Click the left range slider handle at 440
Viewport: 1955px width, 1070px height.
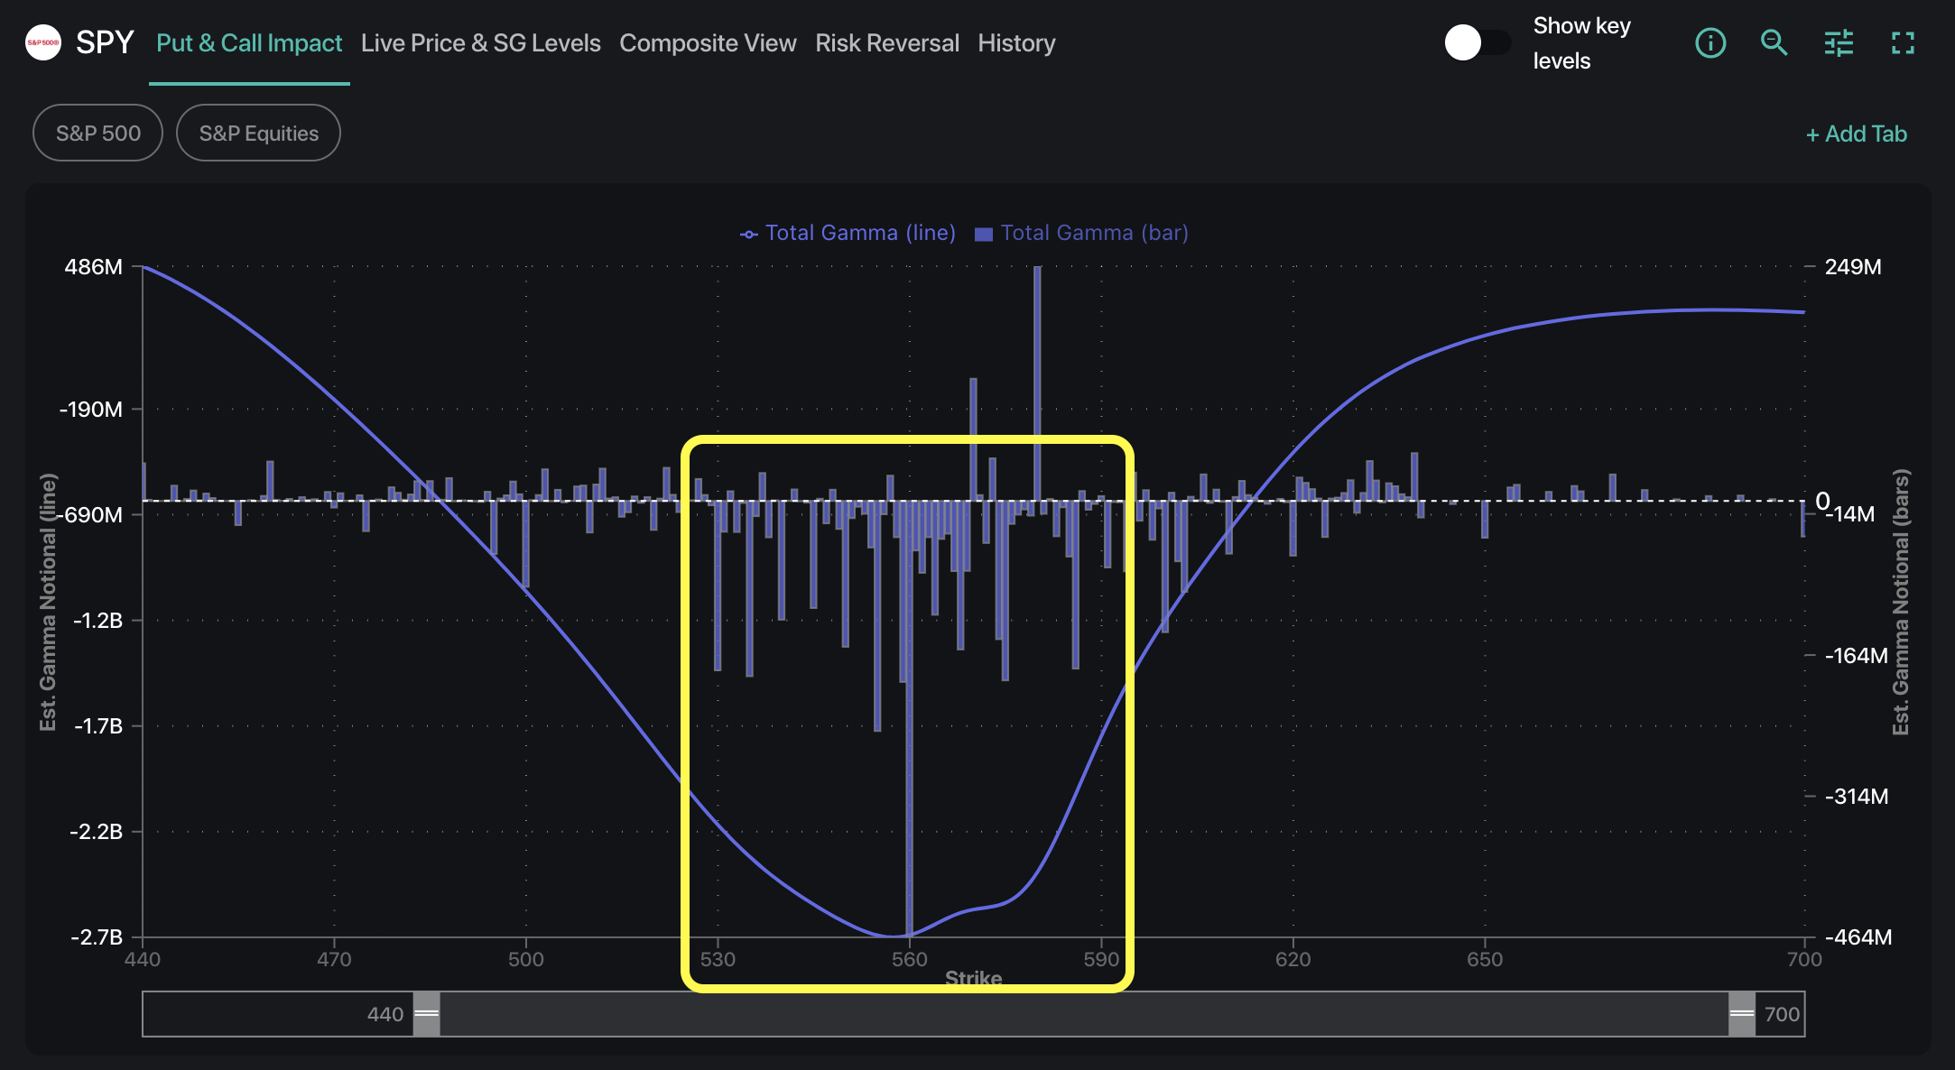click(426, 1013)
